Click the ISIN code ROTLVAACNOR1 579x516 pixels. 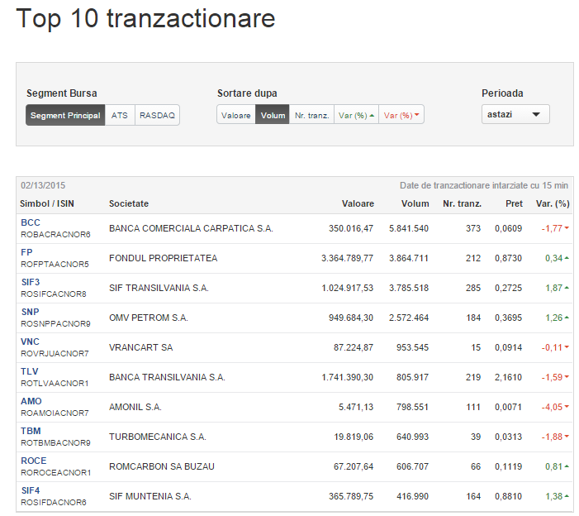click(55, 384)
